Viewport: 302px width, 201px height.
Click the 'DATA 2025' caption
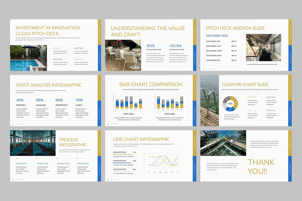[170, 114]
